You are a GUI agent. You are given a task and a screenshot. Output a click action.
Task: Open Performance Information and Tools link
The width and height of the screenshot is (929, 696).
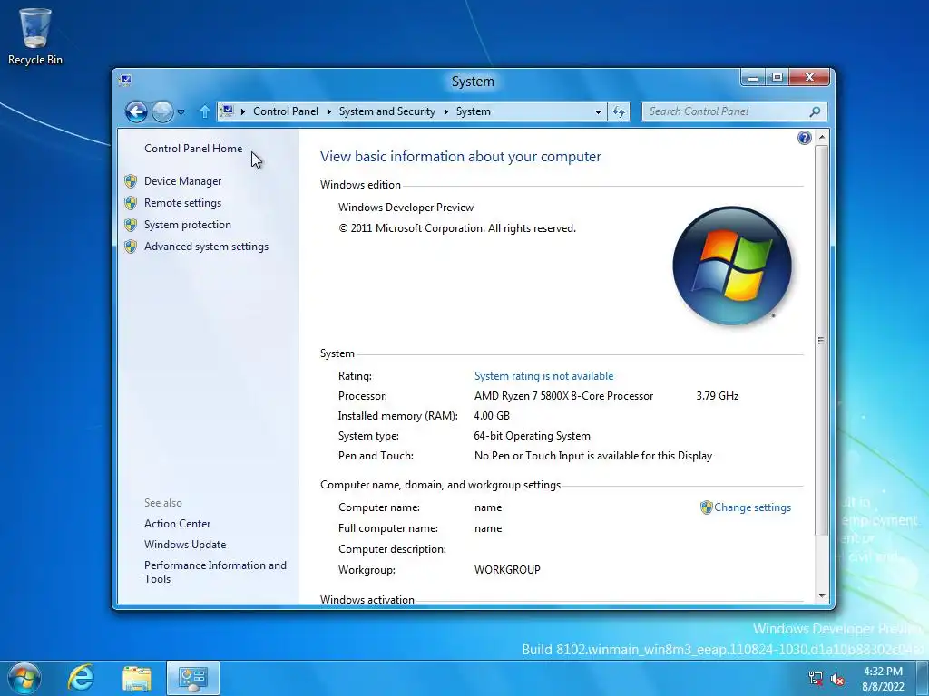[215, 573]
